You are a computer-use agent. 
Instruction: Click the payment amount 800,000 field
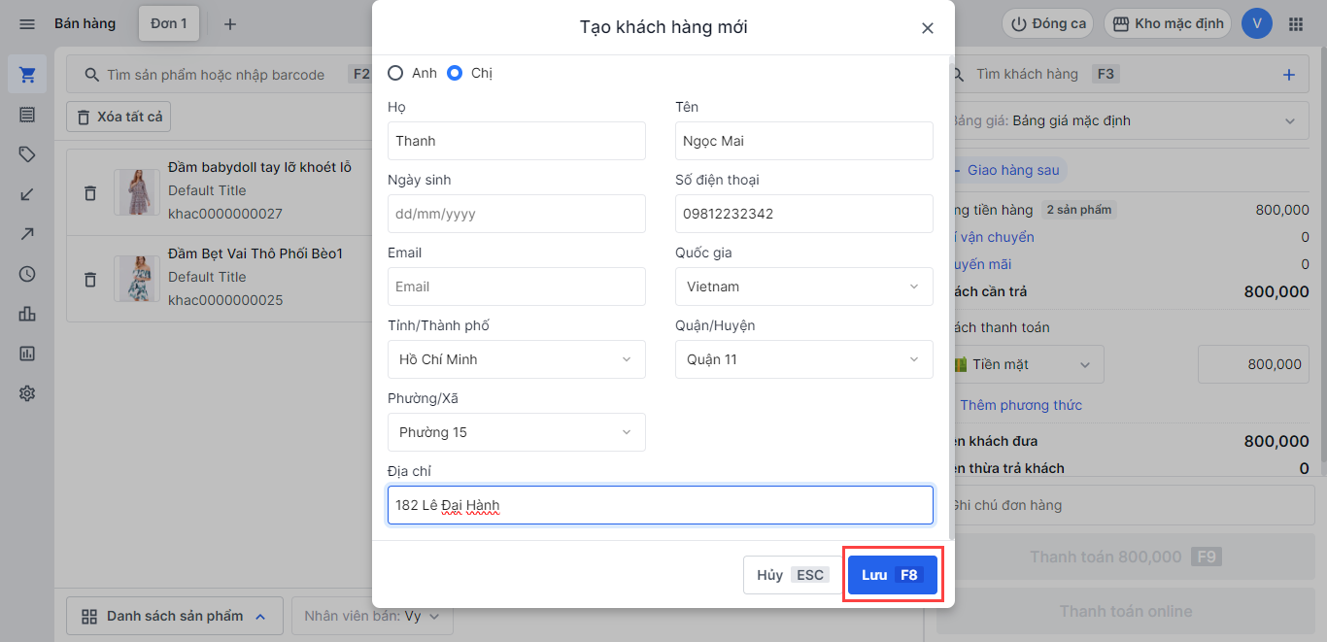tap(1253, 364)
